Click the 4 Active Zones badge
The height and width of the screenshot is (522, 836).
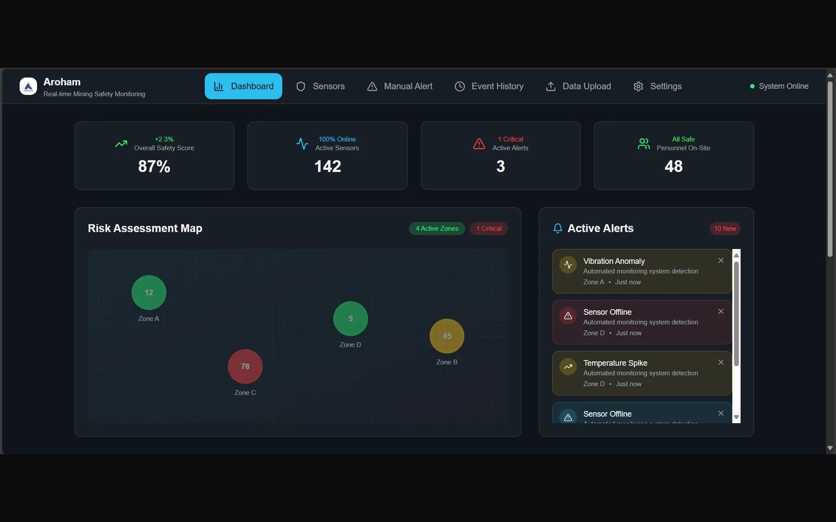point(437,229)
